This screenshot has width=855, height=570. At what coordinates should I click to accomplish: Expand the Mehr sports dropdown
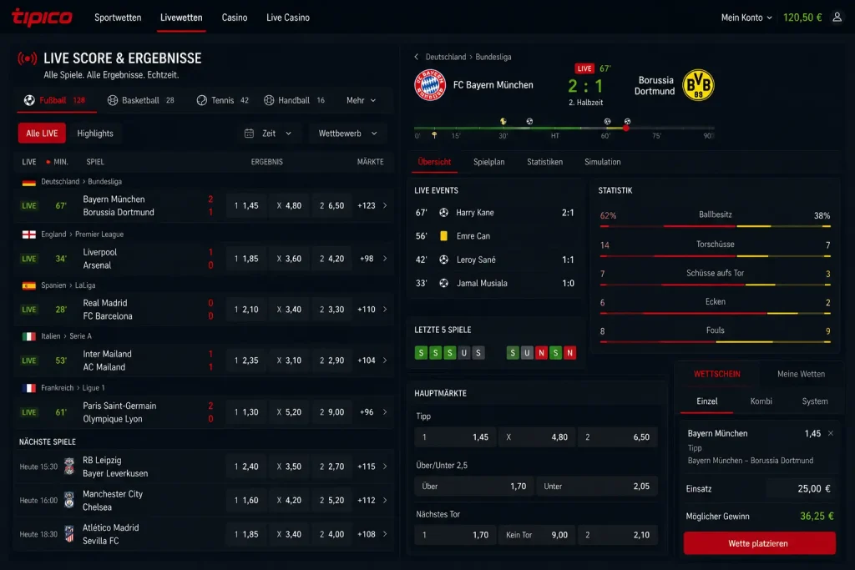pos(361,100)
